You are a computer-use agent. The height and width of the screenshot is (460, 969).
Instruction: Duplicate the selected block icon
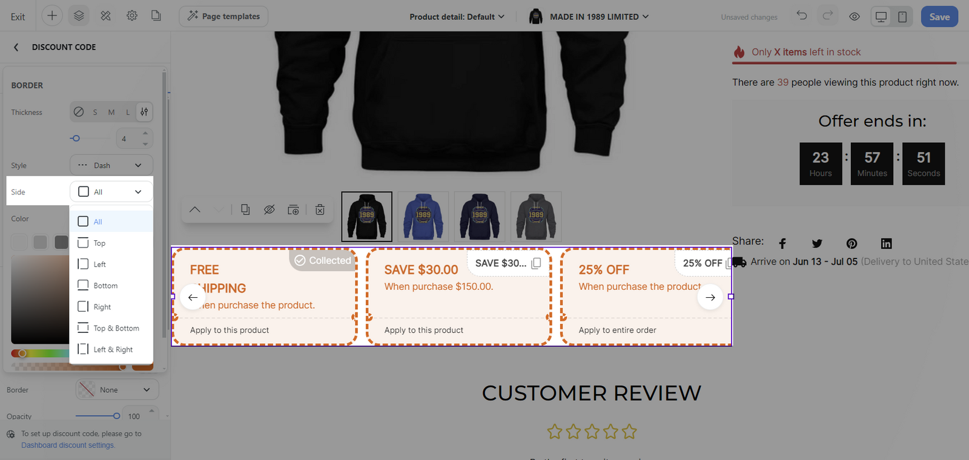[x=245, y=209]
